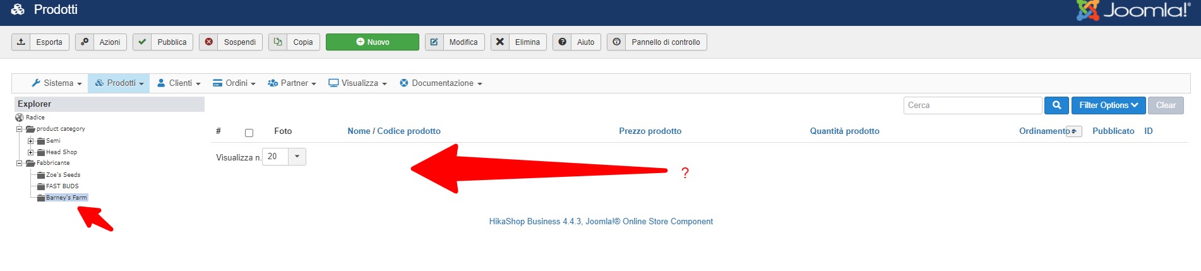The height and width of the screenshot is (271, 1201).
Task: Open the Partner menu
Action: point(292,83)
